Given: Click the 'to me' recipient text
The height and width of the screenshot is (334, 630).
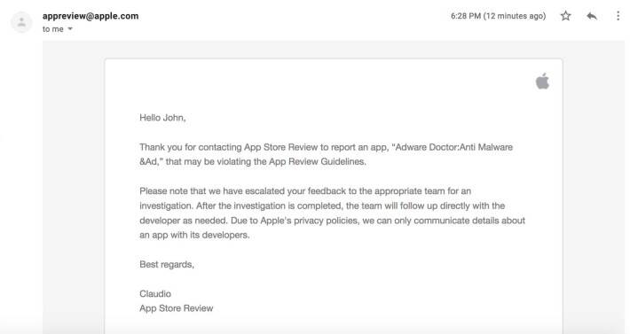Looking at the screenshot, I should point(53,29).
